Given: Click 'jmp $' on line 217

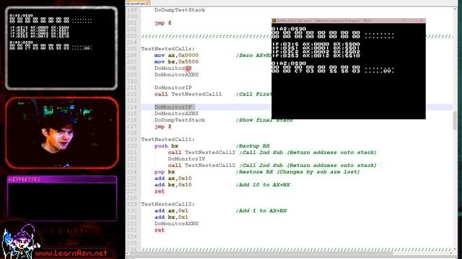Looking at the screenshot, I should click(x=162, y=127).
